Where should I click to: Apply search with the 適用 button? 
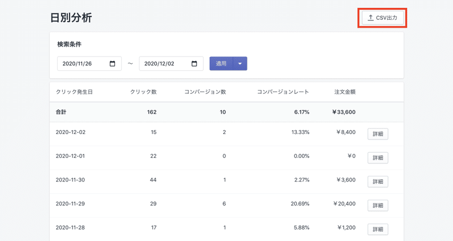point(221,63)
